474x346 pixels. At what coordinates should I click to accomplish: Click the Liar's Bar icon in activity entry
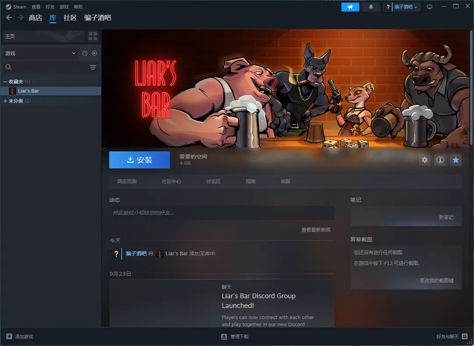[x=160, y=253]
